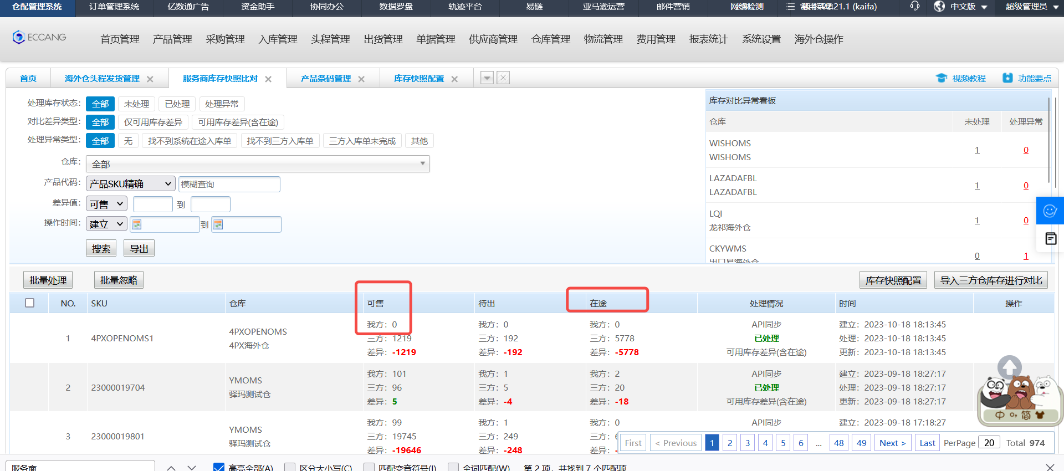The height and width of the screenshot is (471, 1064).
Task: Click the 批量处理 button
Action: point(48,280)
